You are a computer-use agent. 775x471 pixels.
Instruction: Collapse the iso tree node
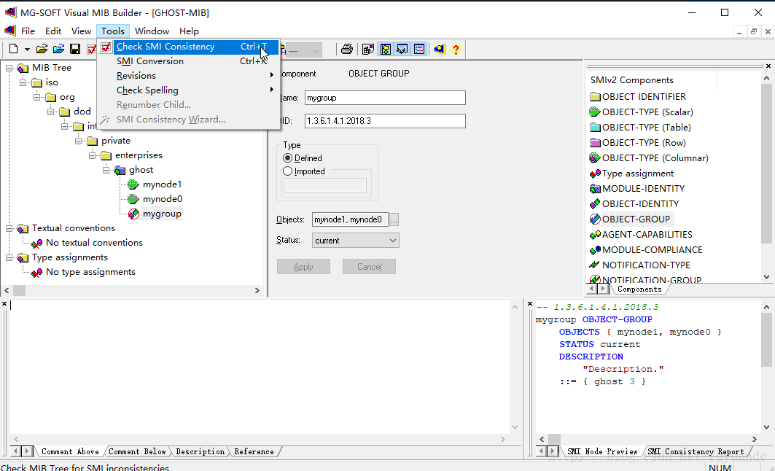(x=23, y=82)
